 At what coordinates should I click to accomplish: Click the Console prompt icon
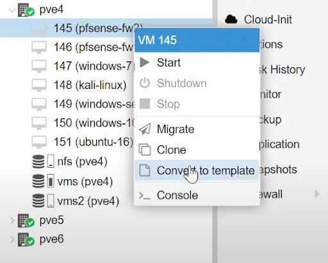coord(145,195)
